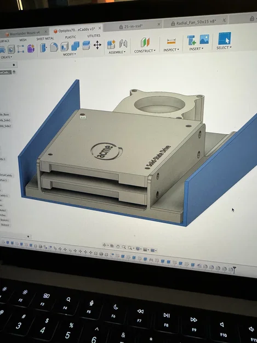The height and width of the screenshot is (343, 257).
Task: Select the Optiplex eCaddy v3 document tab
Action: [x=76, y=30]
